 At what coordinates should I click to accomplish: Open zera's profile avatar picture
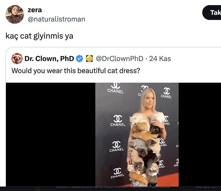coord(15,14)
